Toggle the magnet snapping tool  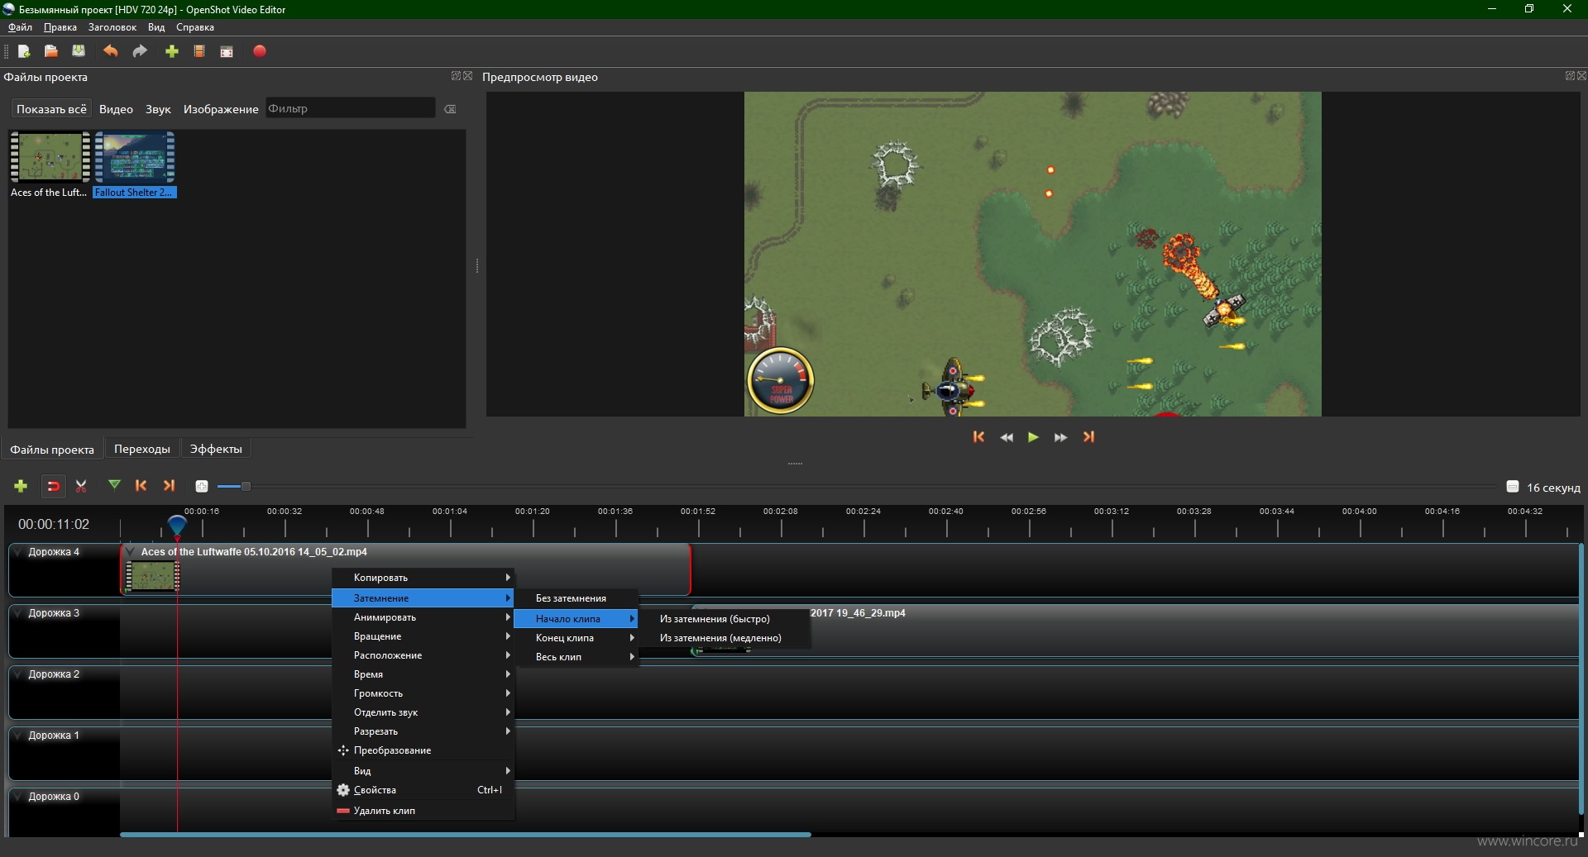pyautogui.click(x=53, y=486)
